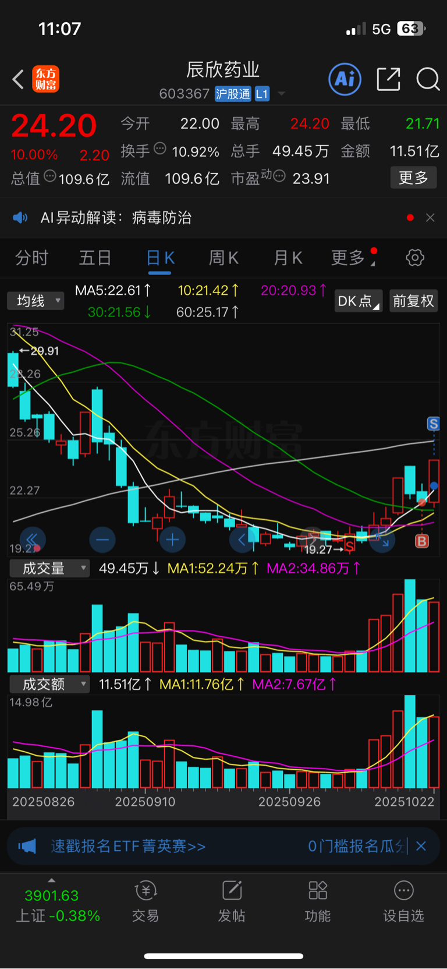447x969 pixels.
Task: Tap 0门槛报名 banner text
Action: point(357,846)
